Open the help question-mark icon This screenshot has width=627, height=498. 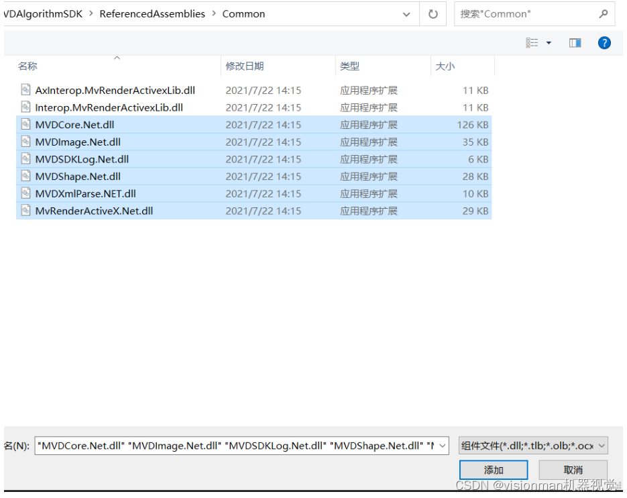pos(604,43)
